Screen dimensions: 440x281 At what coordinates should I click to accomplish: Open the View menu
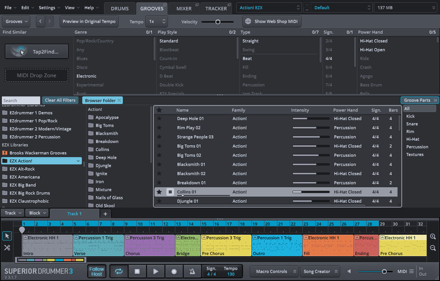tap(72, 8)
